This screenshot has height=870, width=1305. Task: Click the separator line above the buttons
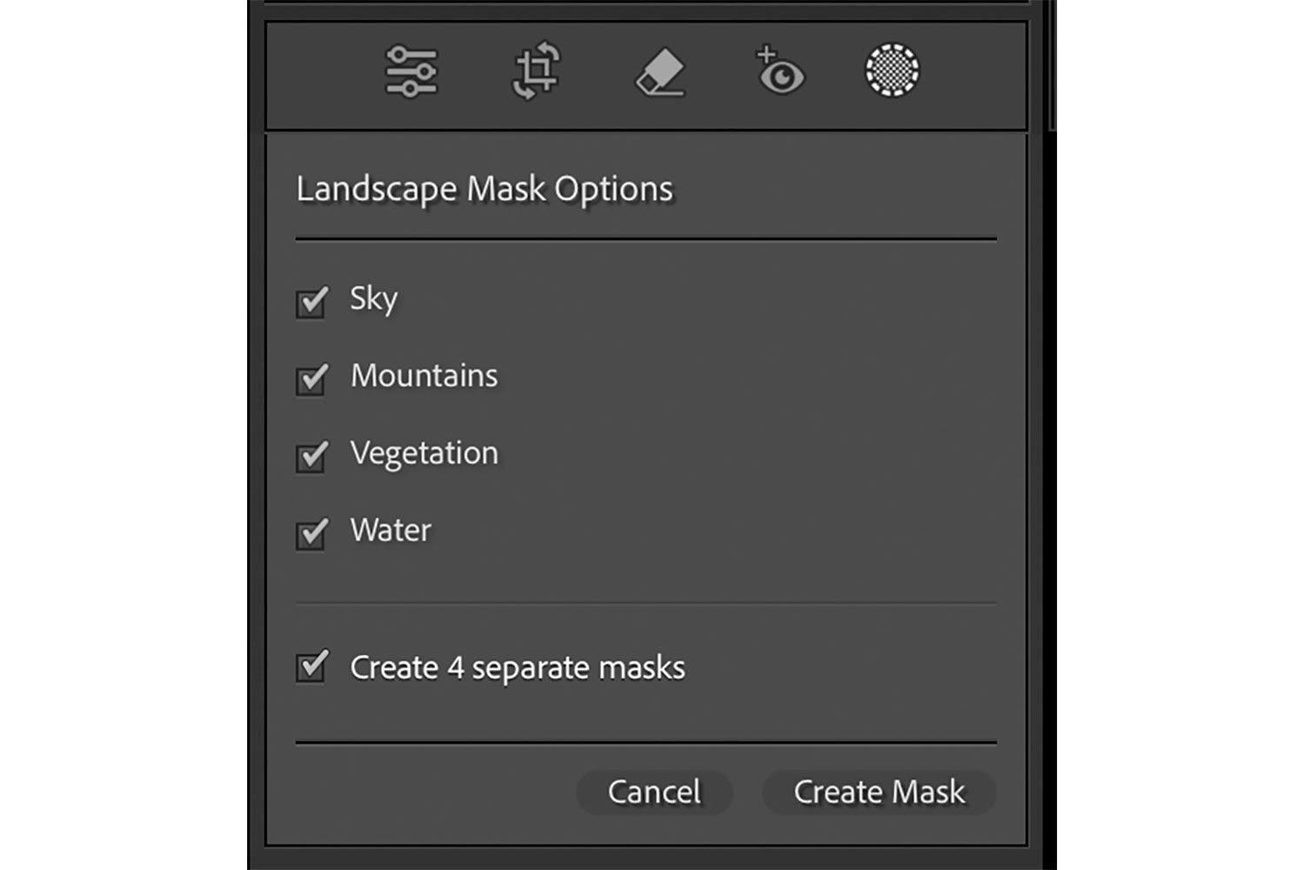[644, 742]
